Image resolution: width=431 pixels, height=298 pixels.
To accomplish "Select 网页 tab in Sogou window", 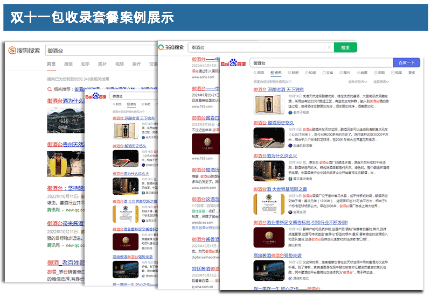I will point(51,64).
